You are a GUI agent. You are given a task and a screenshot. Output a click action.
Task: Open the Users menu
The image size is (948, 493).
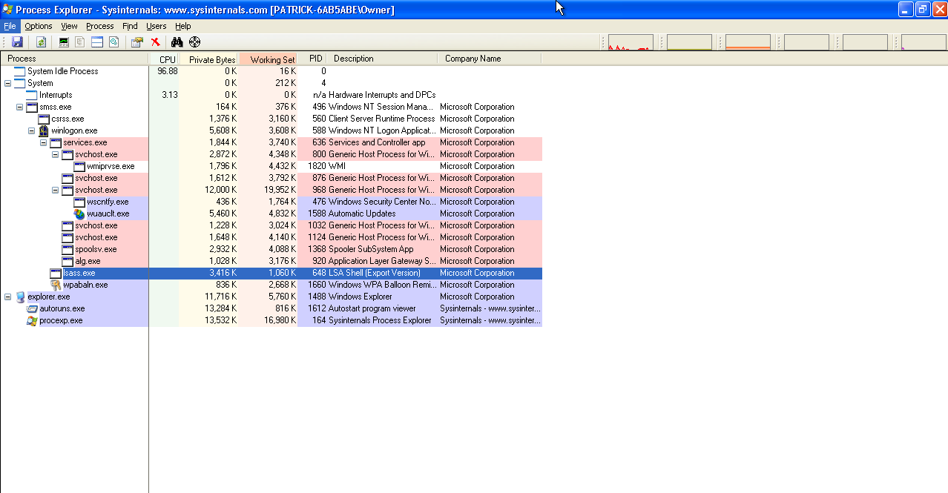[157, 26]
